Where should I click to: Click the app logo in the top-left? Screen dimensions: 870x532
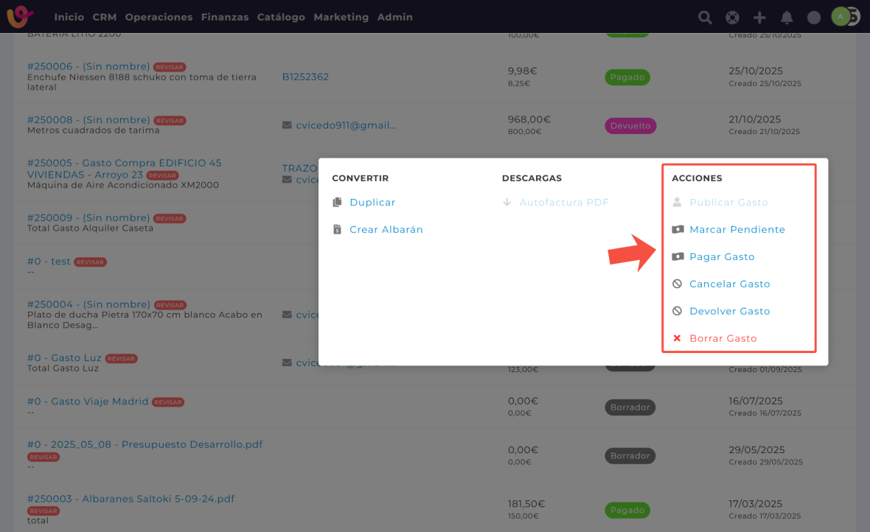pyautogui.click(x=21, y=16)
